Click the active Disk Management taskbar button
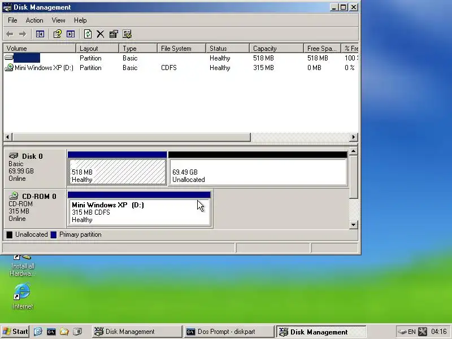The image size is (452, 339). (x=321, y=332)
